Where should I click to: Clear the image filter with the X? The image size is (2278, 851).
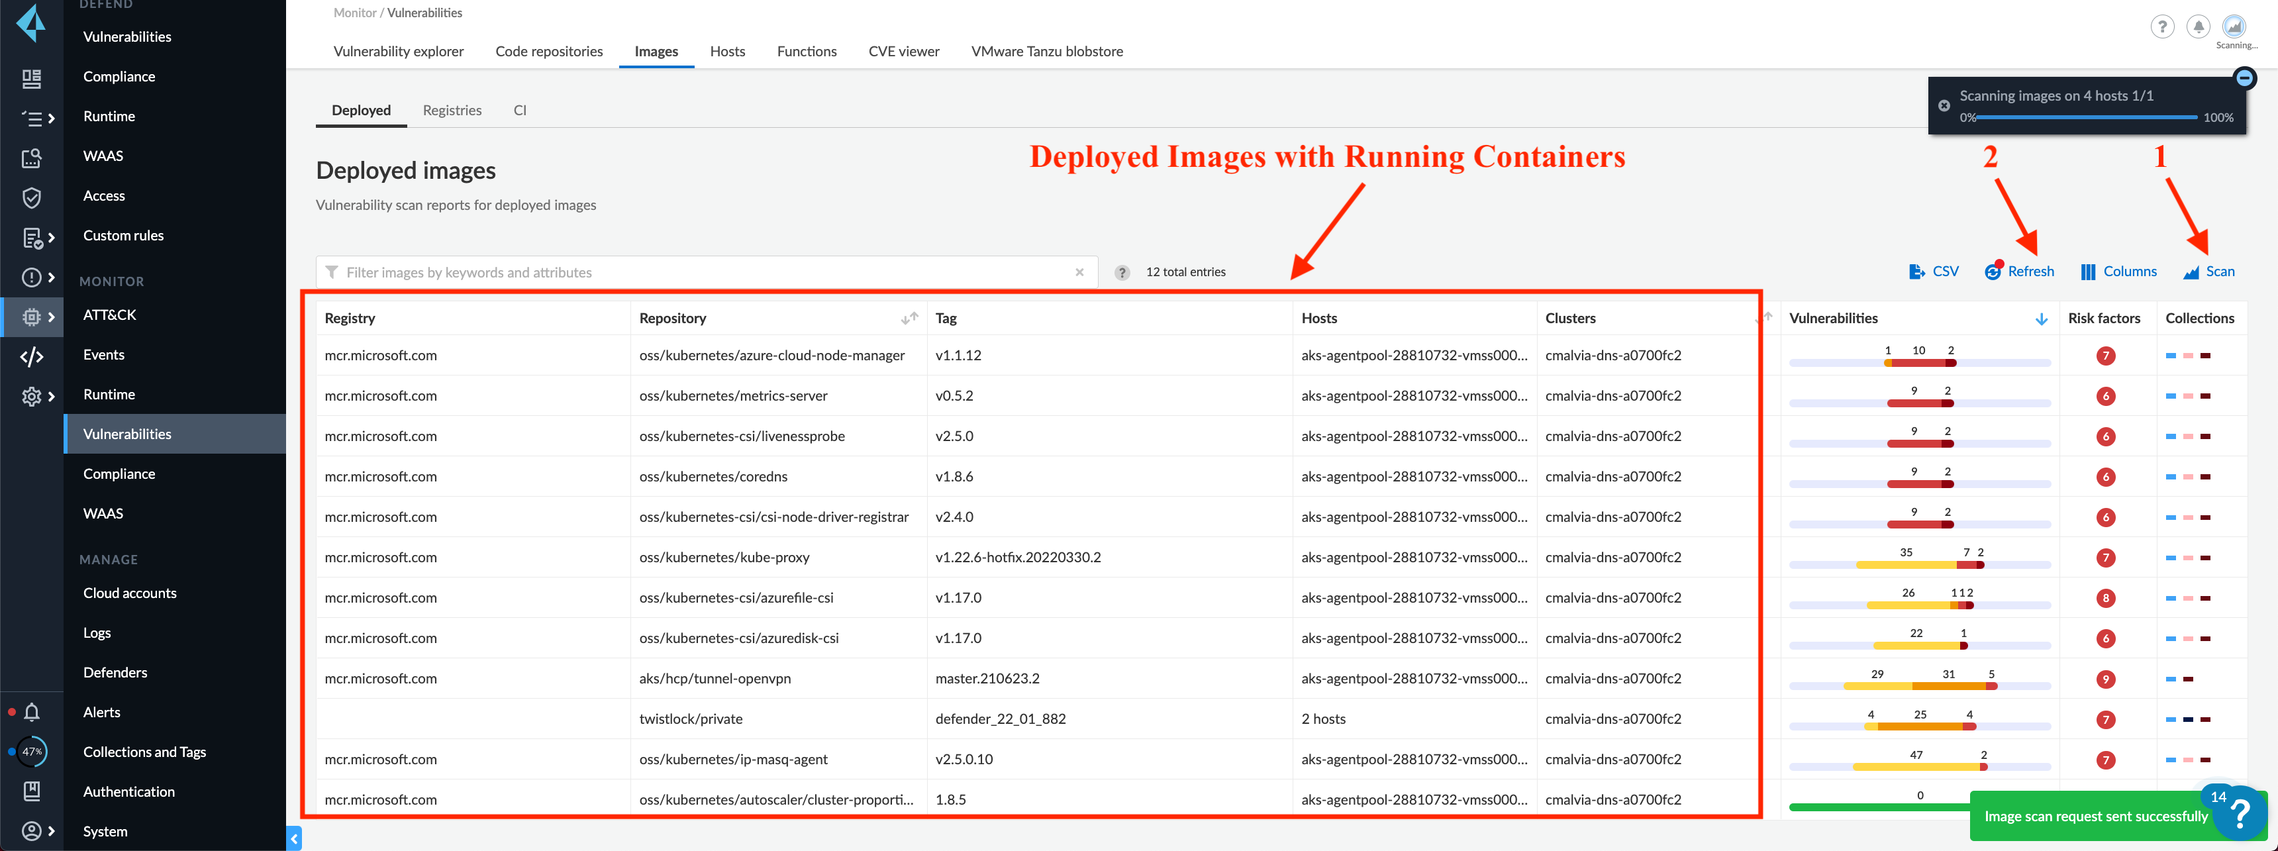1079,272
